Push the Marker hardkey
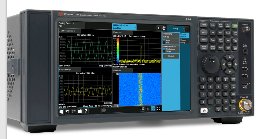The height and width of the screenshot is (139, 264). (x=213, y=25)
